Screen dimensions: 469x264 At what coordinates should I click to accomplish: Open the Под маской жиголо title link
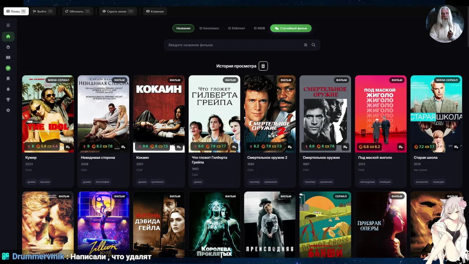tap(375, 158)
